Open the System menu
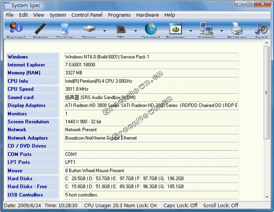The image size is (274, 212). (58, 15)
